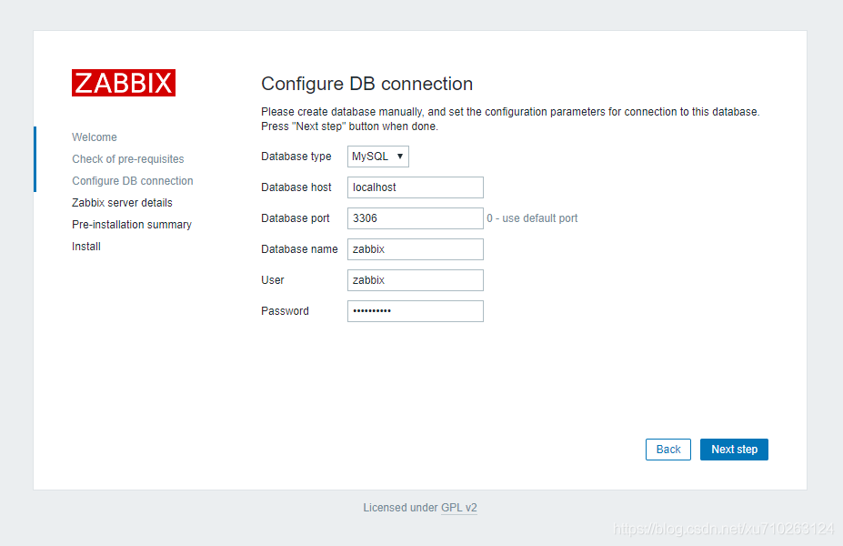843x546 pixels.
Task: Click the Database type label
Action: coord(296,157)
